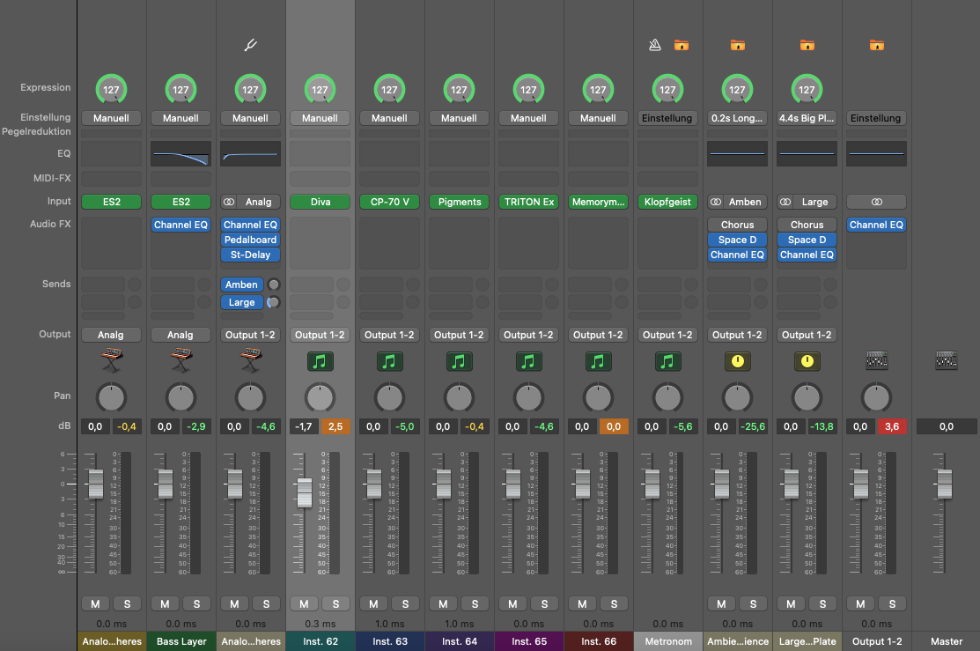Toggle the round send button next to Amben send

tap(274, 285)
